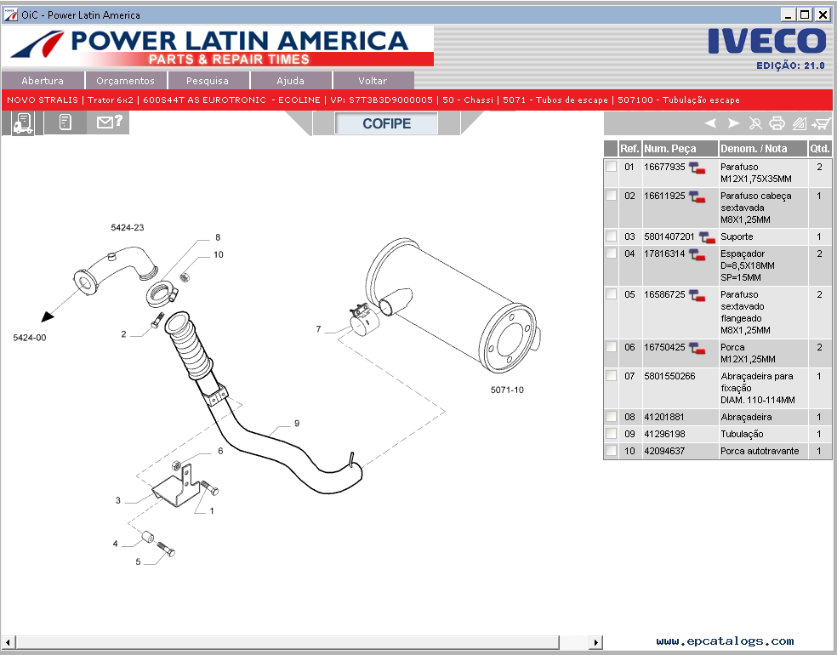Select part number 41201881

tap(664, 417)
